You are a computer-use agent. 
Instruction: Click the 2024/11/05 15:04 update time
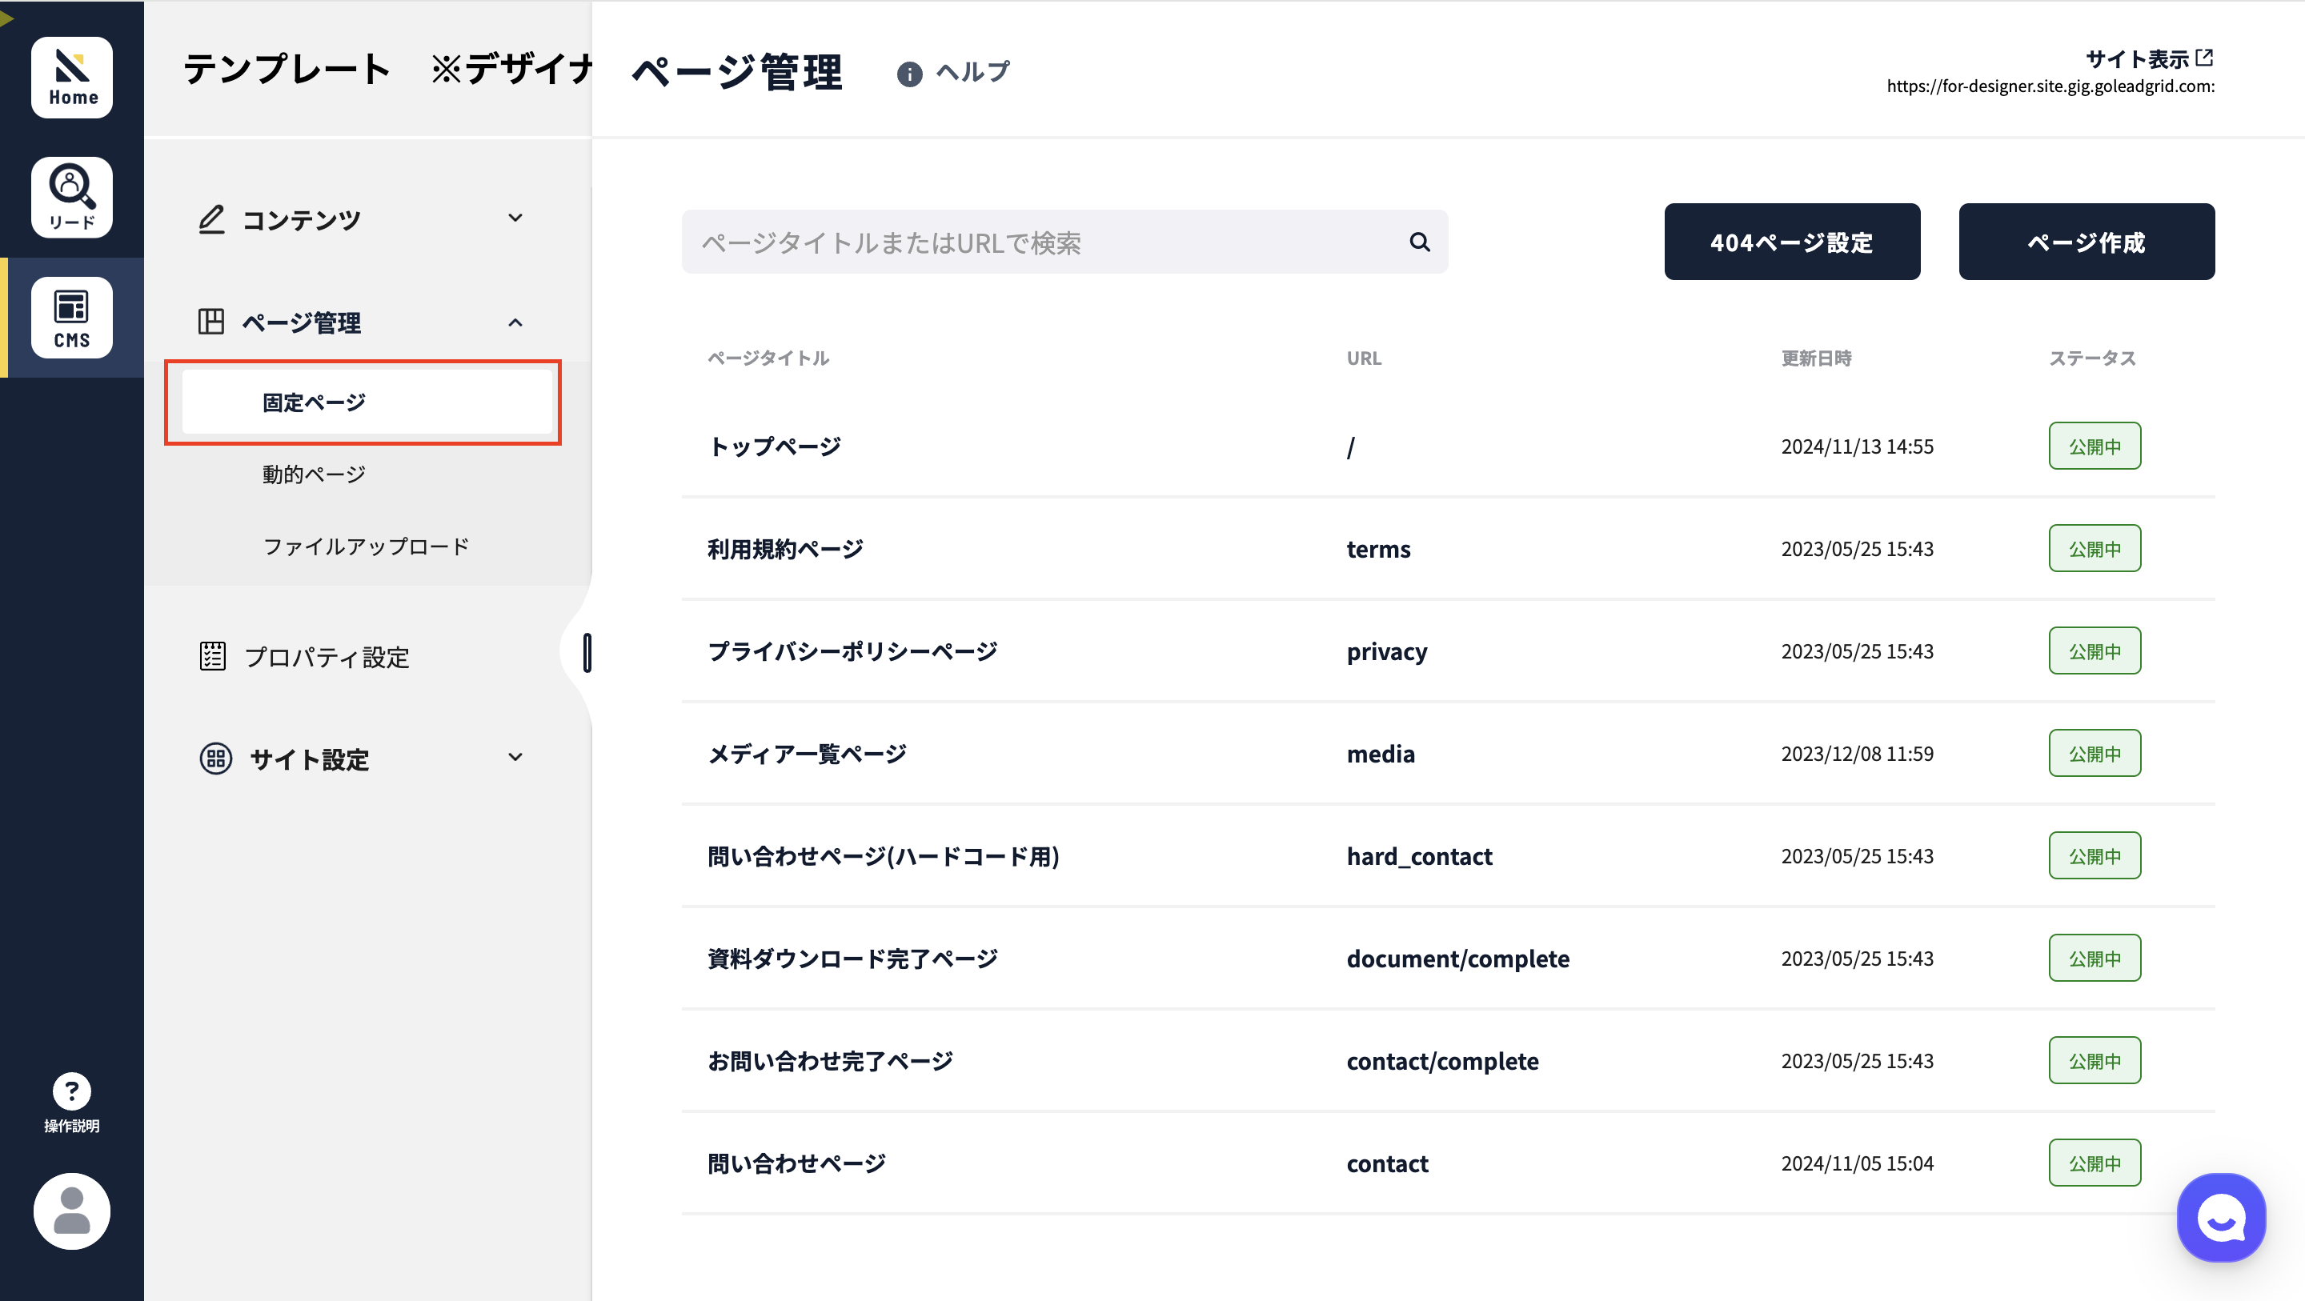click(x=1857, y=1163)
